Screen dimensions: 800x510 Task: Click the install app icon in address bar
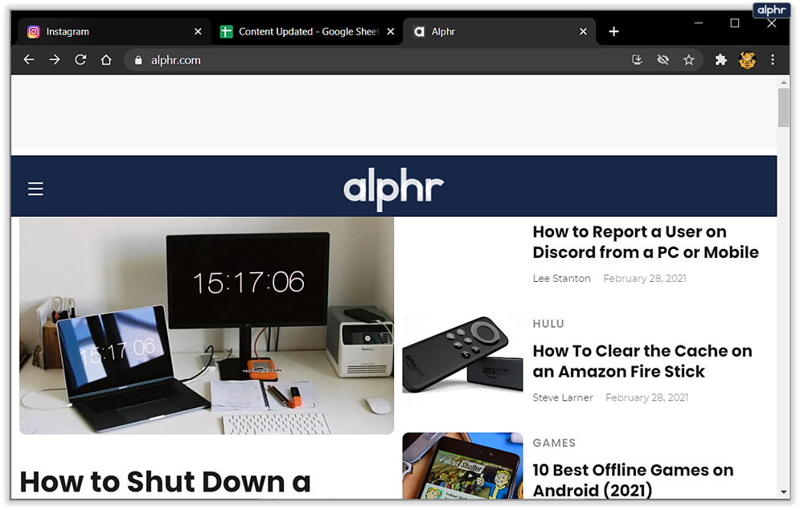638,59
